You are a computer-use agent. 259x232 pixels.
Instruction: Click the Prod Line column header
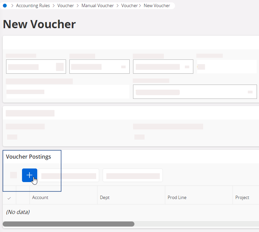(177, 198)
